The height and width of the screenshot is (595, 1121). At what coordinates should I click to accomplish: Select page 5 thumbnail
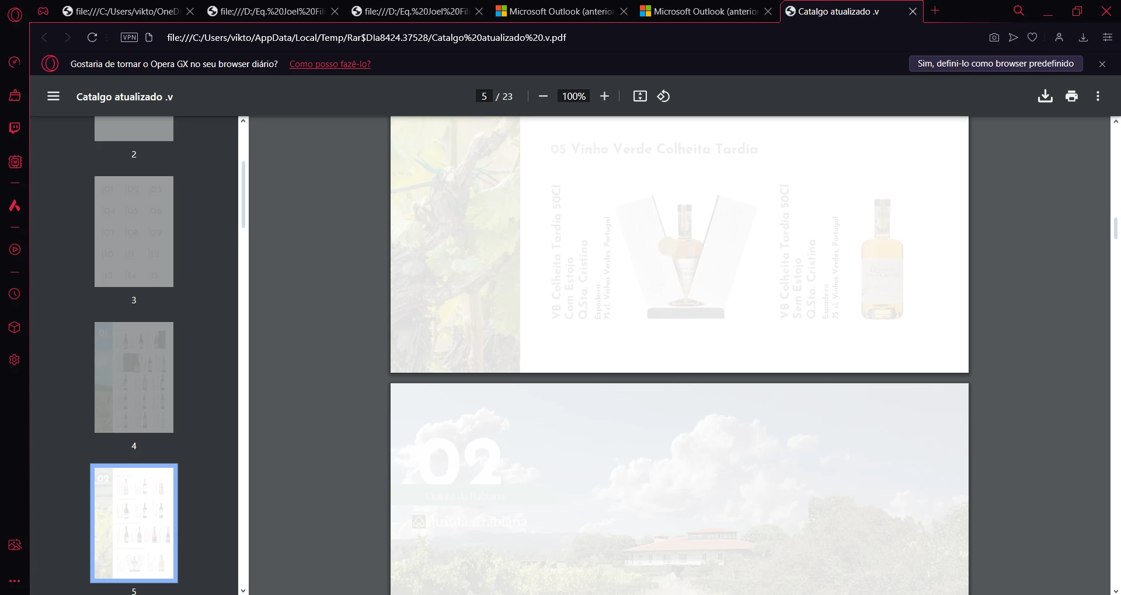134,523
